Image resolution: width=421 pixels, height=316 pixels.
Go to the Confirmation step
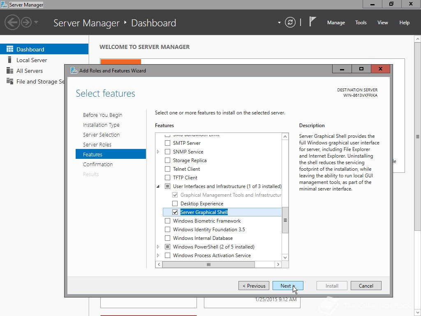[x=98, y=164]
